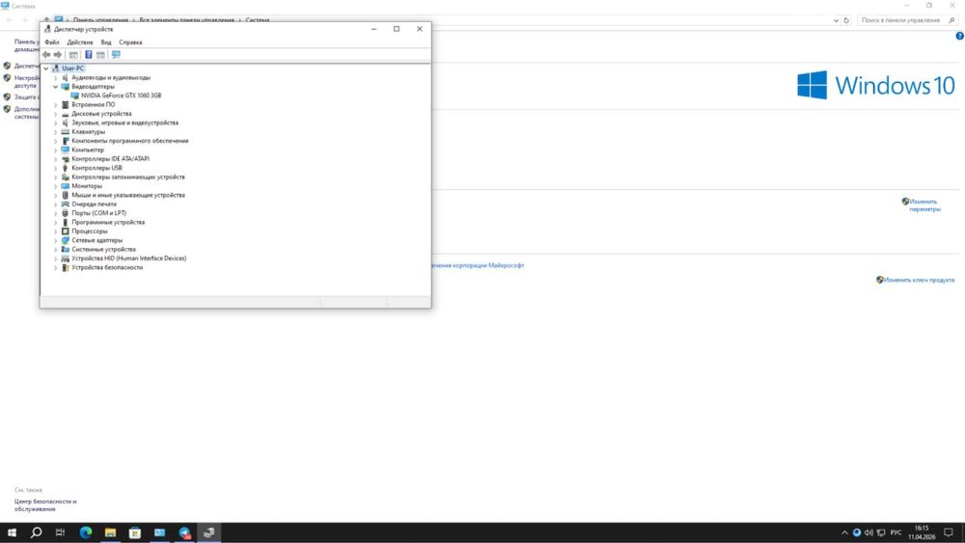This screenshot has height=543, width=965.
Task: Click the Device Manager taskbar button
Action: pos(208,532)
